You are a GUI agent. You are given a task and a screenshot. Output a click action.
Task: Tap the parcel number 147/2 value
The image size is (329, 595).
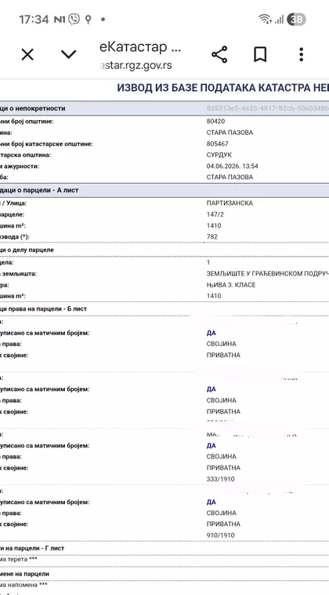click(x=214, y=214)
